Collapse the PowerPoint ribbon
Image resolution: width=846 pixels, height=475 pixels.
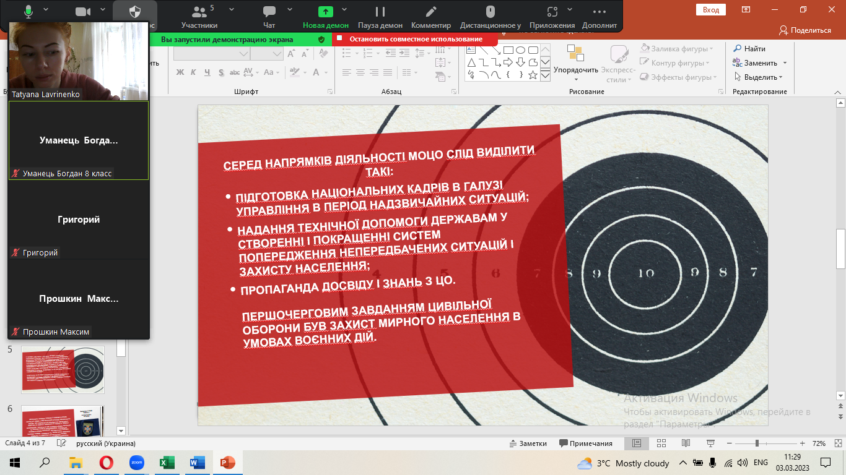pos(837,92)
